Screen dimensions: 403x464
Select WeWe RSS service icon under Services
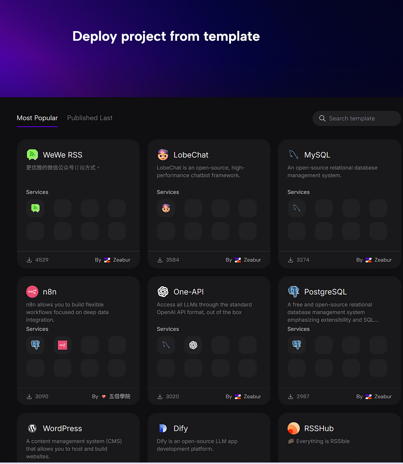pyautogui.click(x=35, y=208)
